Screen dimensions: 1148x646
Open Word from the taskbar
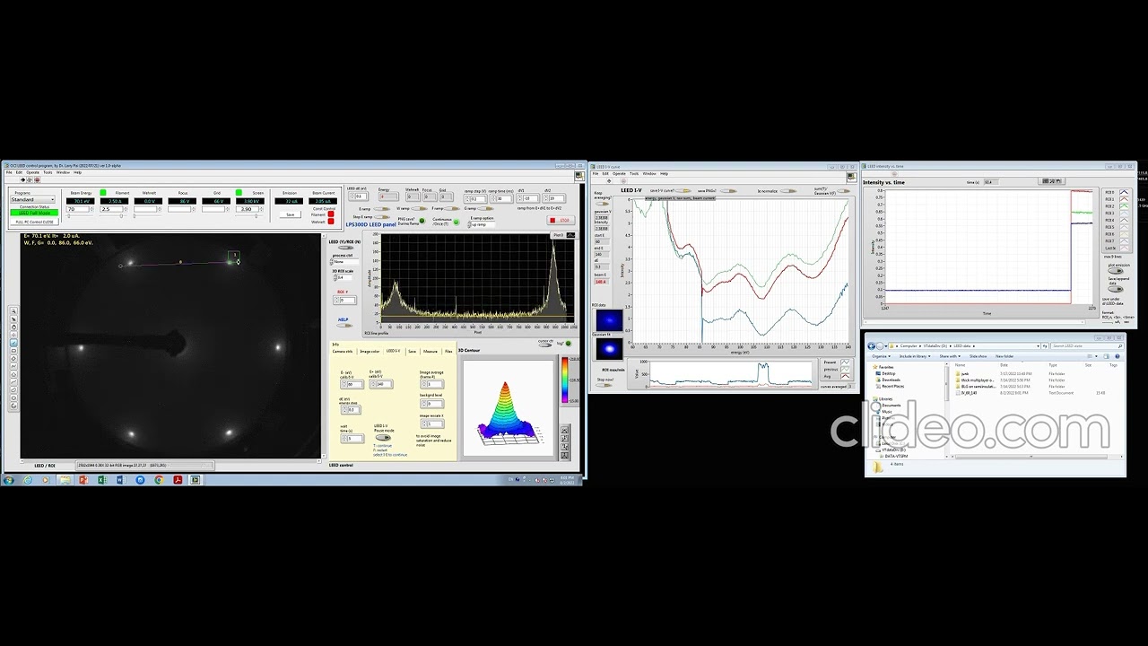point(121,480)
